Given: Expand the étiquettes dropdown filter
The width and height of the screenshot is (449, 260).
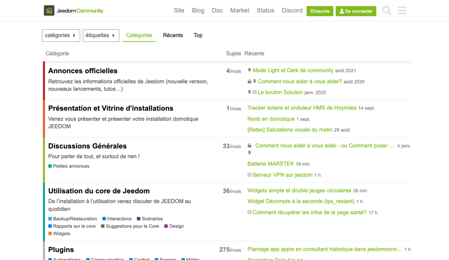Looking at the screenshot, I should [x=101, y=35].
